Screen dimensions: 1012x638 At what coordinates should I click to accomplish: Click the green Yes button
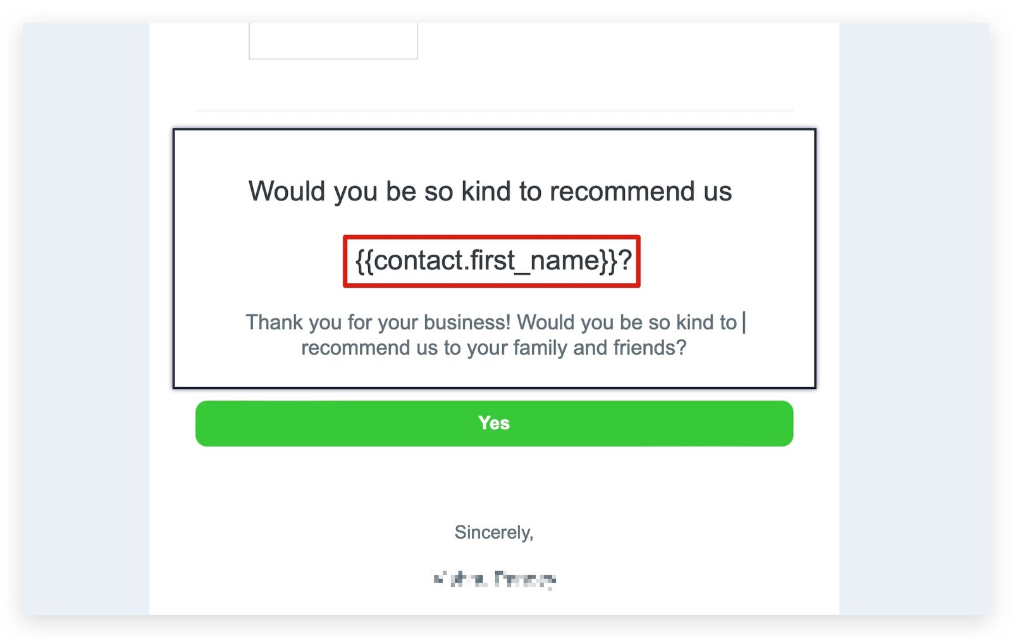(x=493, y=423)
